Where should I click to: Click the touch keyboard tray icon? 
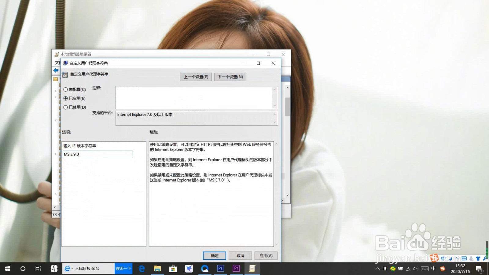(x=425, y=269)
